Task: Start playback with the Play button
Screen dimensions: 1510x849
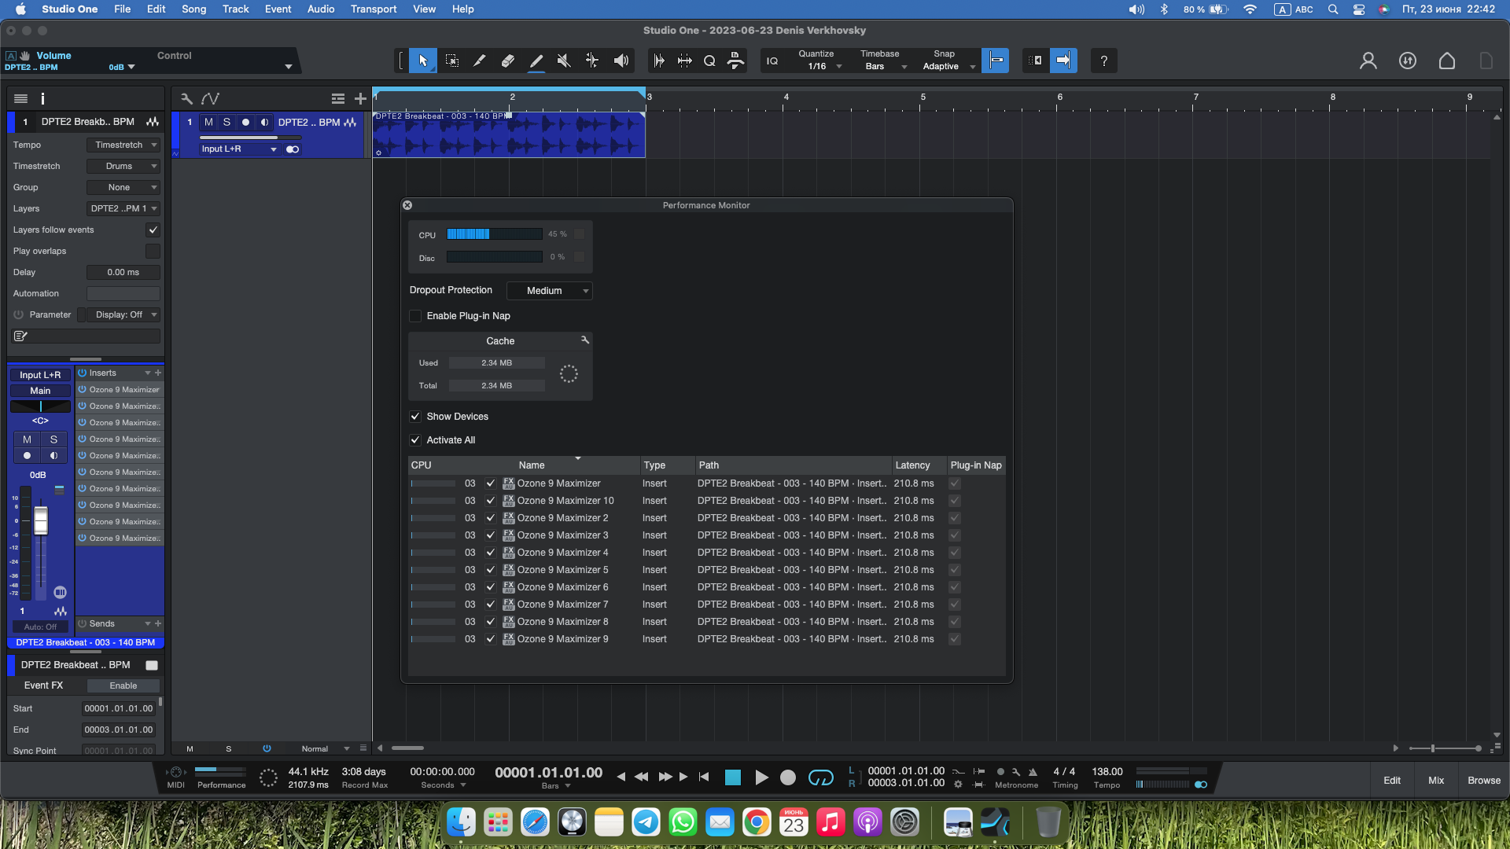Action: click(x=761, y=777)
